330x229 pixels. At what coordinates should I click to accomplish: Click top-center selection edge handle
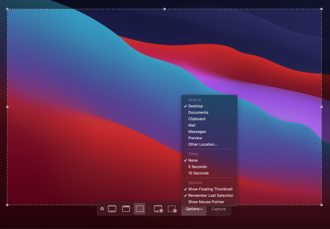pos(164,9)
